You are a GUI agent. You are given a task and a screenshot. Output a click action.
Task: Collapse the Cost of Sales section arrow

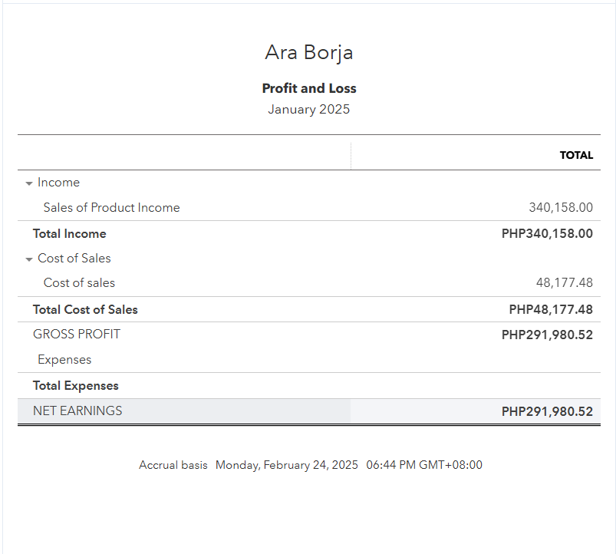click(29, 259)
